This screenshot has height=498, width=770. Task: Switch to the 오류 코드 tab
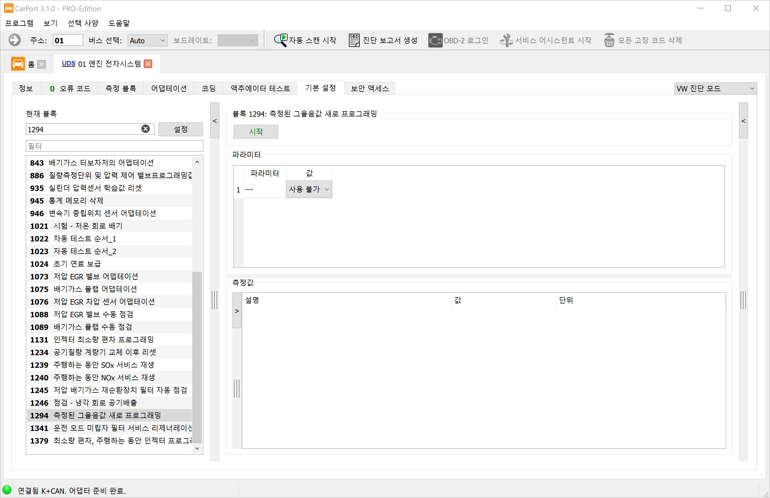(x=69, y=88)
